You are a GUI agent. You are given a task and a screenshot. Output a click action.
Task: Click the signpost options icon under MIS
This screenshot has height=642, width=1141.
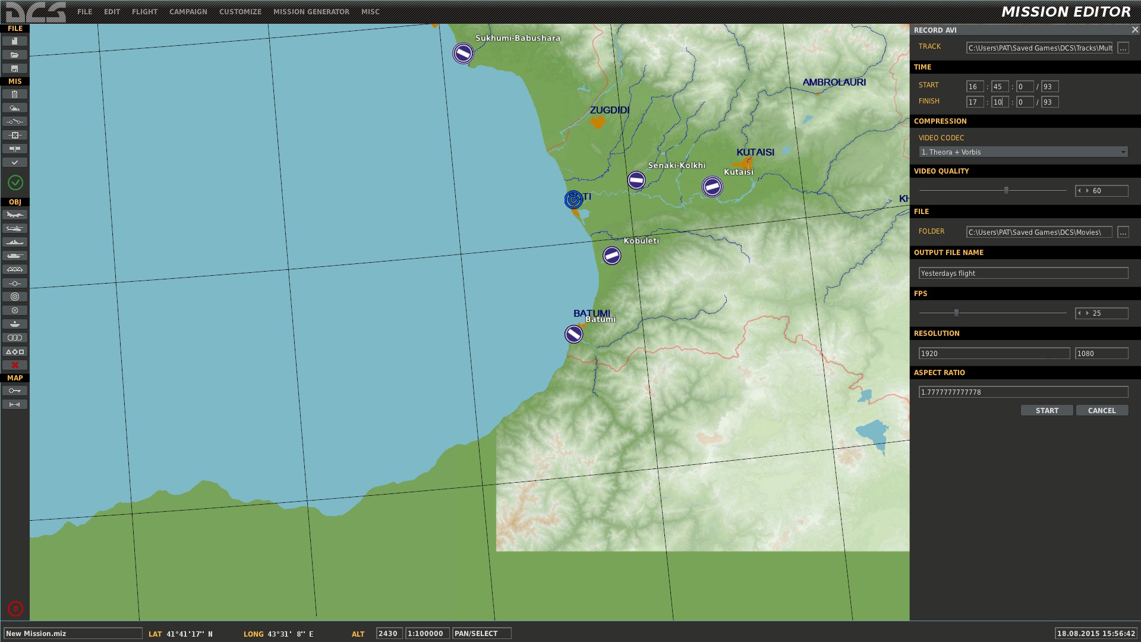15,149
